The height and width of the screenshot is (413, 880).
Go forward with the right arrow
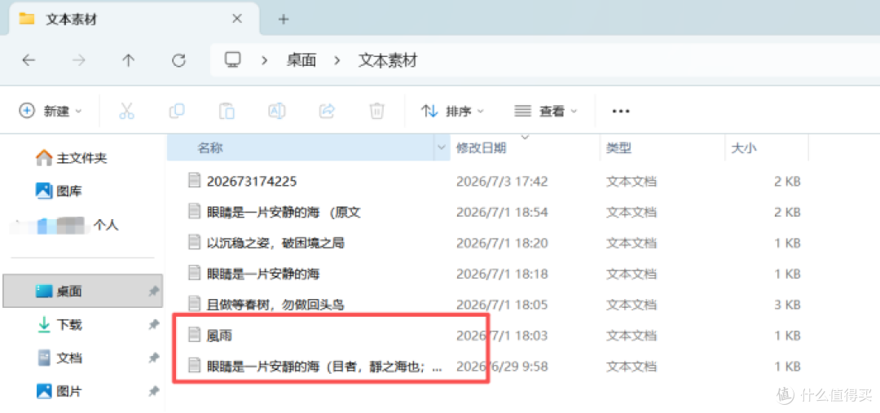[78, 60]
